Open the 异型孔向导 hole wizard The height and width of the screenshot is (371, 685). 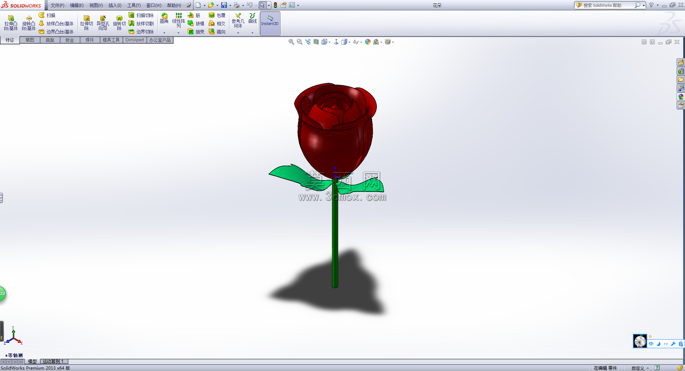(x=103, y=23)
